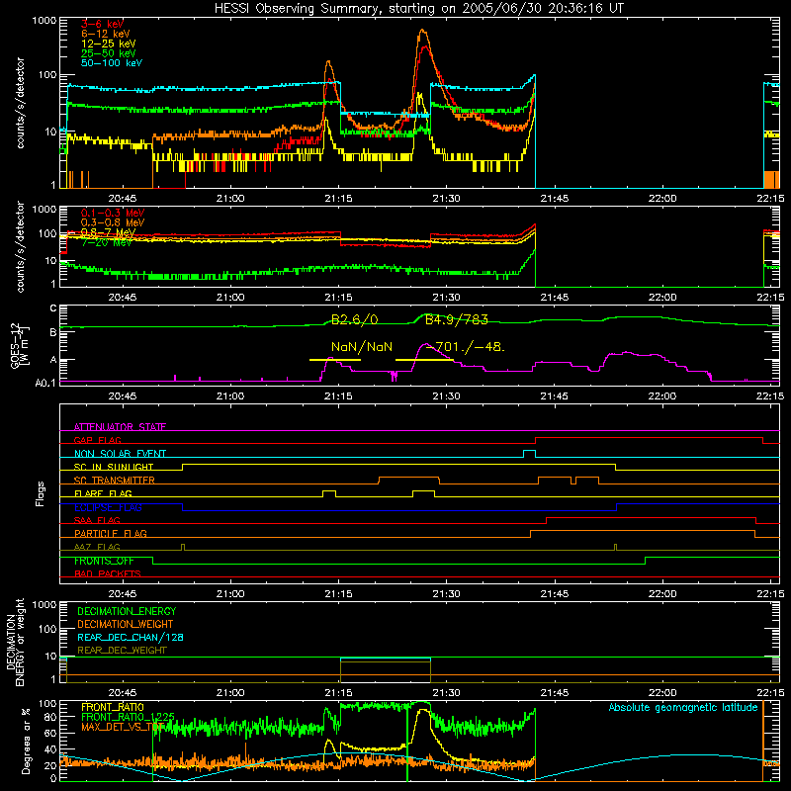
Task: Click the B4.9/783 flare annotation
Action: (x=457, y=319)
